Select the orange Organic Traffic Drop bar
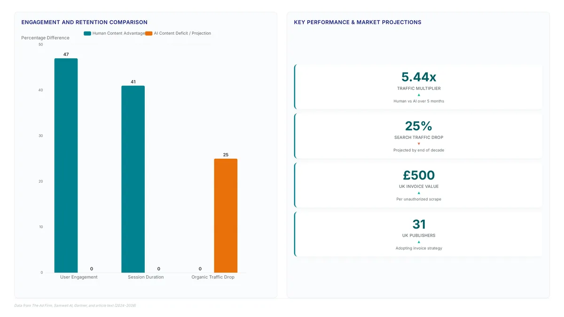 [x=226, y=216]
